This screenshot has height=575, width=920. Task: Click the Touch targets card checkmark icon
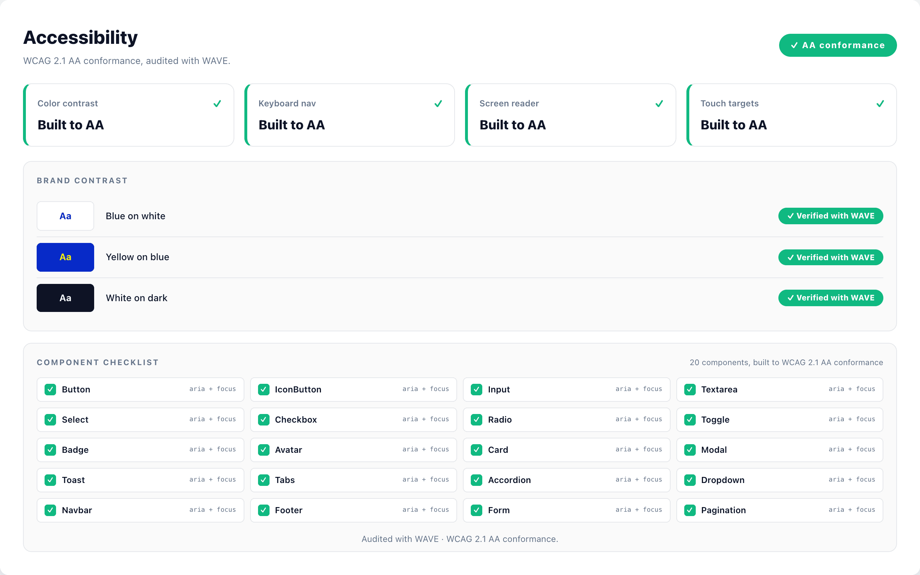point(880,103)
